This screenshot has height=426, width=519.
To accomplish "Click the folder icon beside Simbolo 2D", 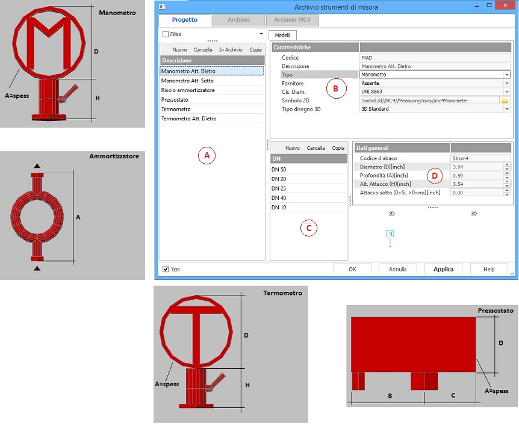I will 505,100.
